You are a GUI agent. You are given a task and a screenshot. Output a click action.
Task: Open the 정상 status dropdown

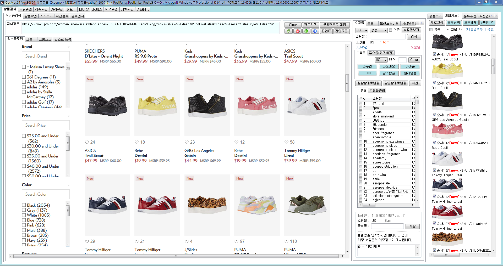click(379, 30)
